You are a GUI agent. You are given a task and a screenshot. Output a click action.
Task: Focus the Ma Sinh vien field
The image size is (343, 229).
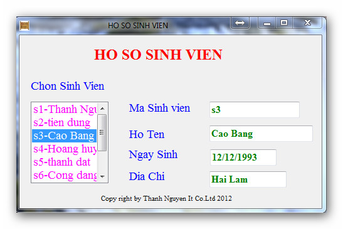click(x=255, y=110)
